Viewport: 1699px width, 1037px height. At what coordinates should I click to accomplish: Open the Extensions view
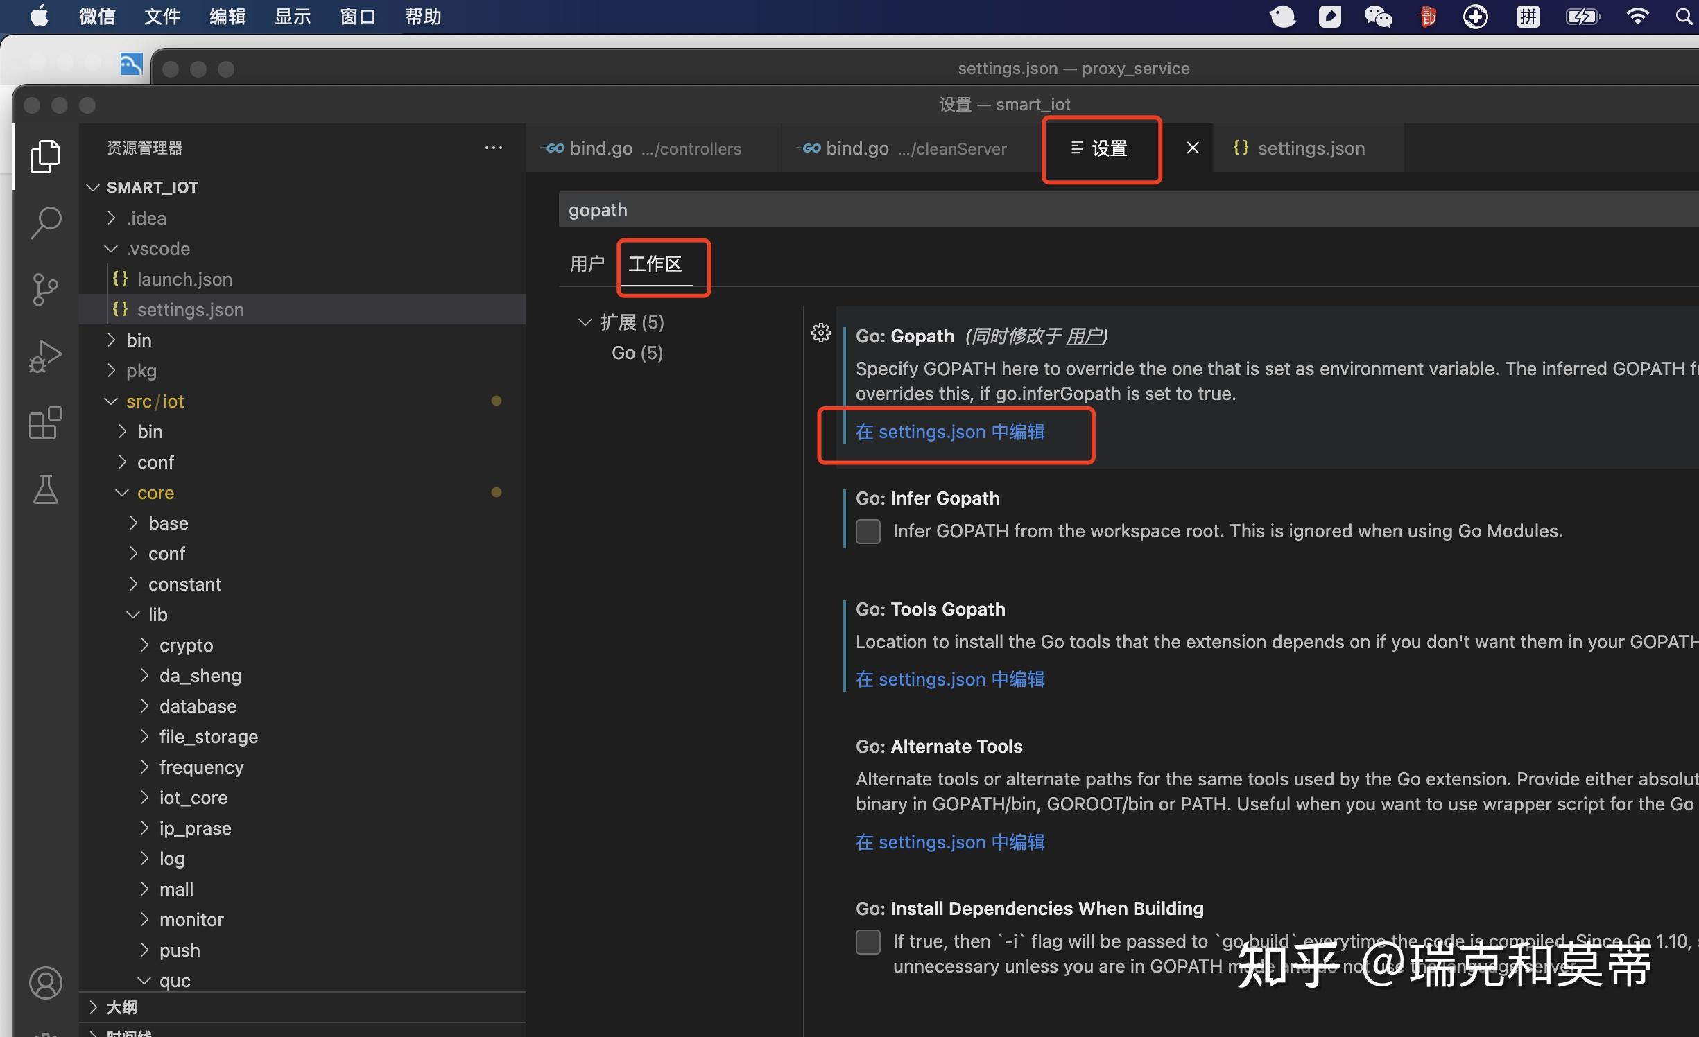tap(45, 423)
